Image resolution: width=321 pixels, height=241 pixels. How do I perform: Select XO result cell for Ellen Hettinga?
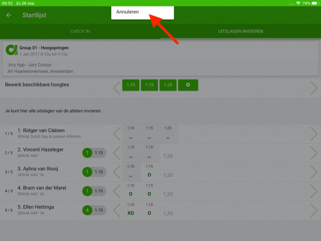pyautogui.click(x=131, y=212)
